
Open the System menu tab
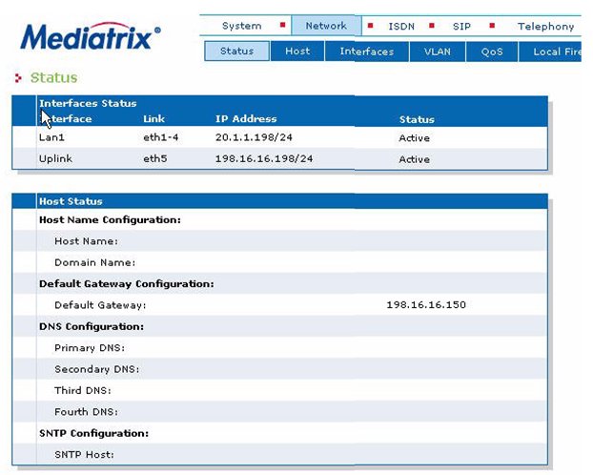(x=241, y=26)
